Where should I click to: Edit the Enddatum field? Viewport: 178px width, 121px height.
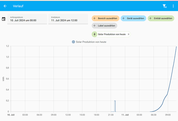coord(68,19)
